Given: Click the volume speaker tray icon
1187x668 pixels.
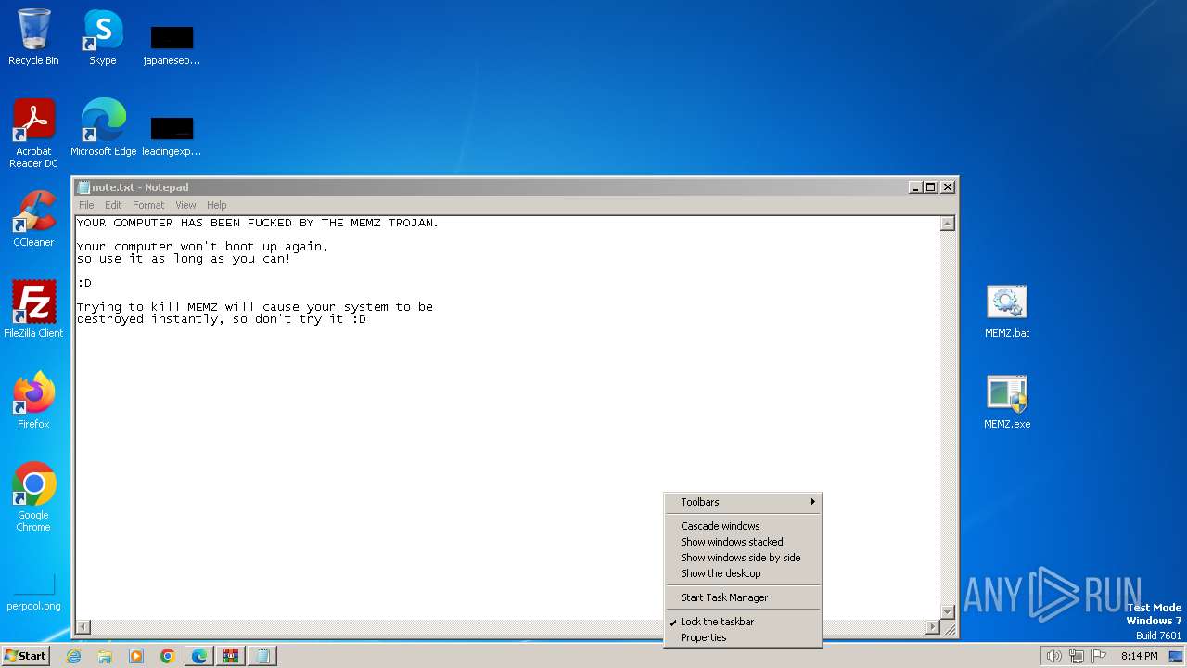Looking at the screenshot, I should (1053, 656).
